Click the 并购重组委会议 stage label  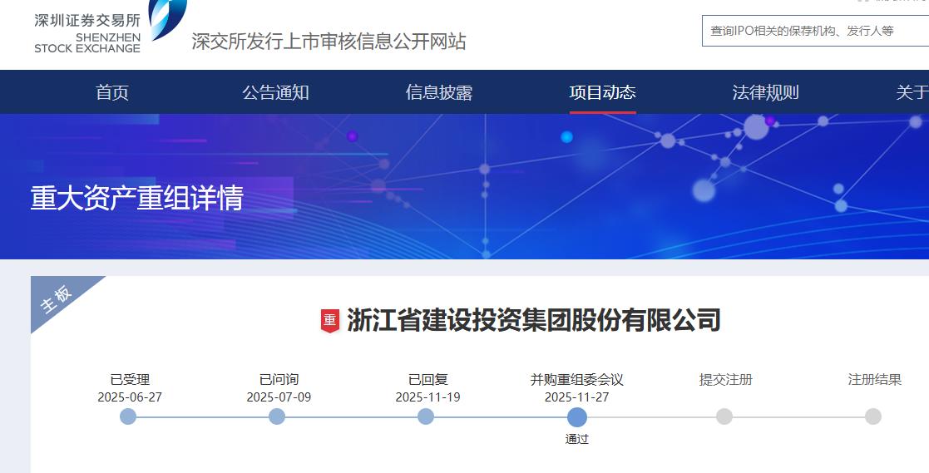point(576,379)
